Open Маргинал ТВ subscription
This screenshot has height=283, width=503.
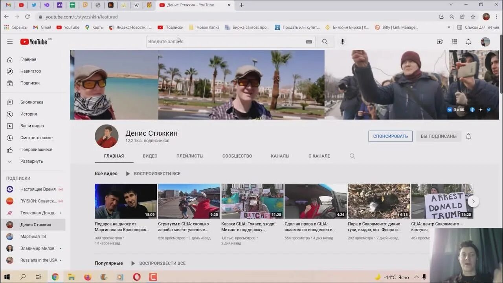[33, 237]
